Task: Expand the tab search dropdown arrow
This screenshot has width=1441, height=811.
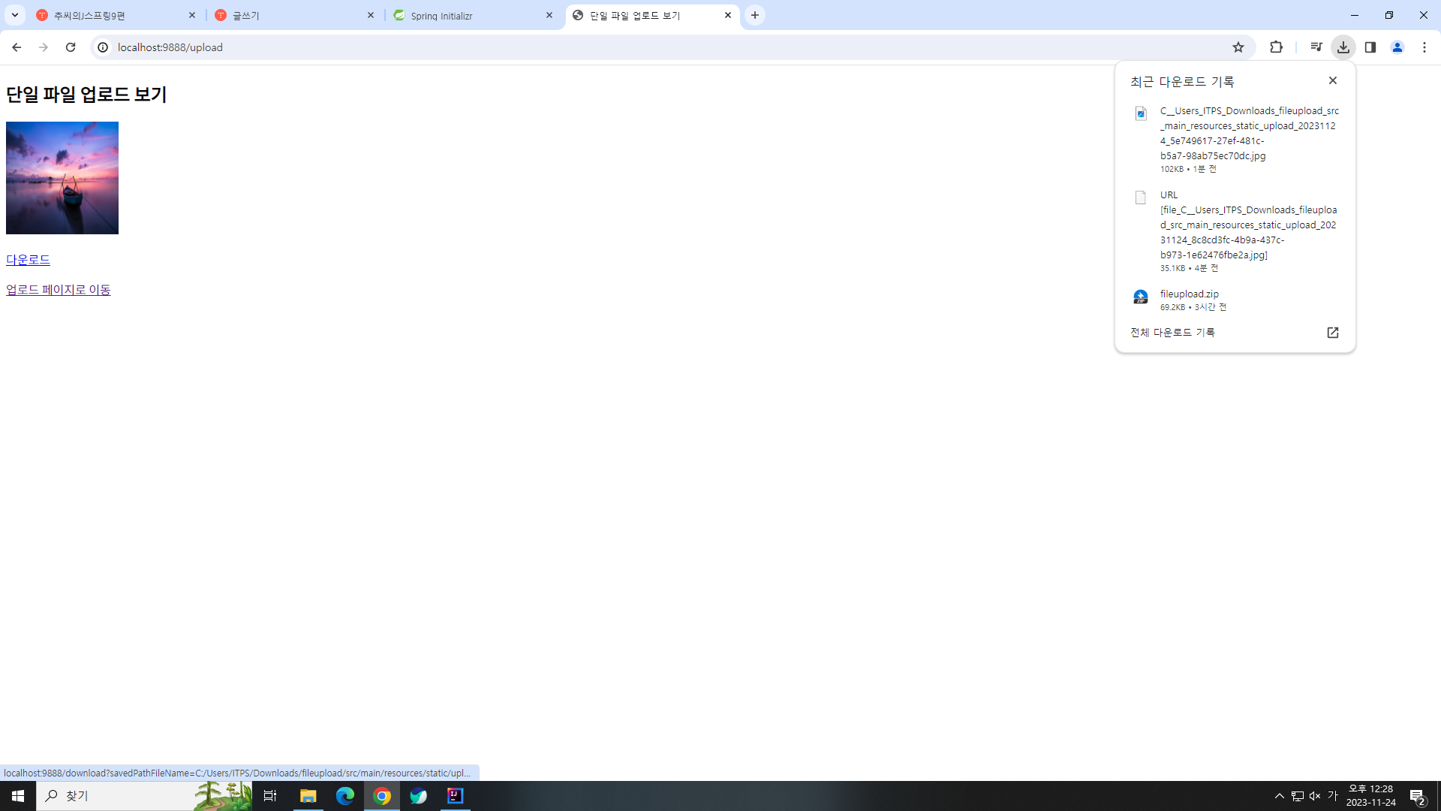Action: [14, 15]
